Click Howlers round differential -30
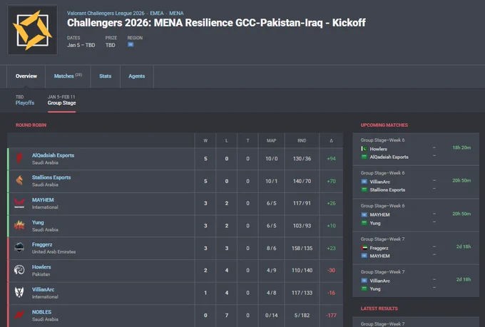Viewport: 485px width, 327px height. pos(331,271)
